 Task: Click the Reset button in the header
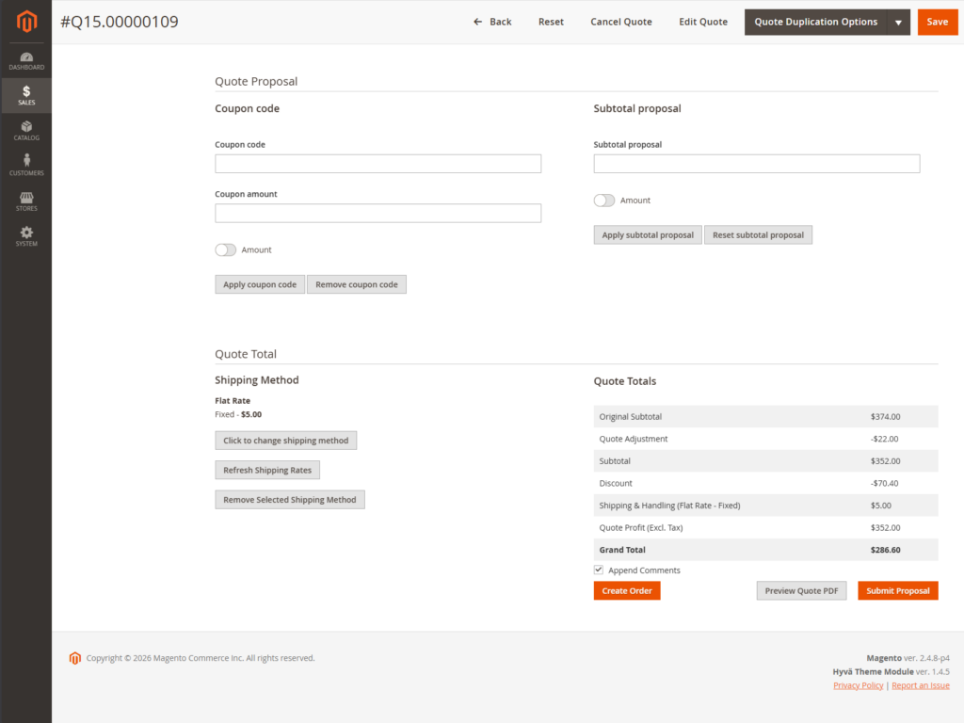coord(551,23)
